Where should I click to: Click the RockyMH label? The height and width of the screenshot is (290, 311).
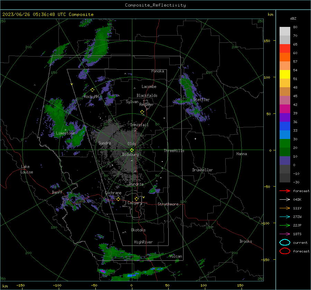pos(91,97)
